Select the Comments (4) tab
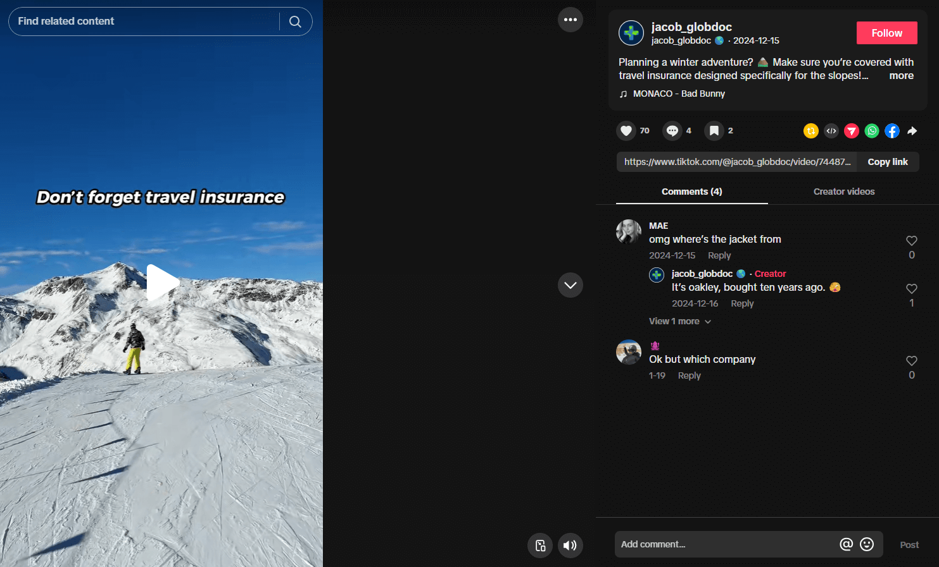Screen dimensions: 939x567 click(x=691, y=191)
